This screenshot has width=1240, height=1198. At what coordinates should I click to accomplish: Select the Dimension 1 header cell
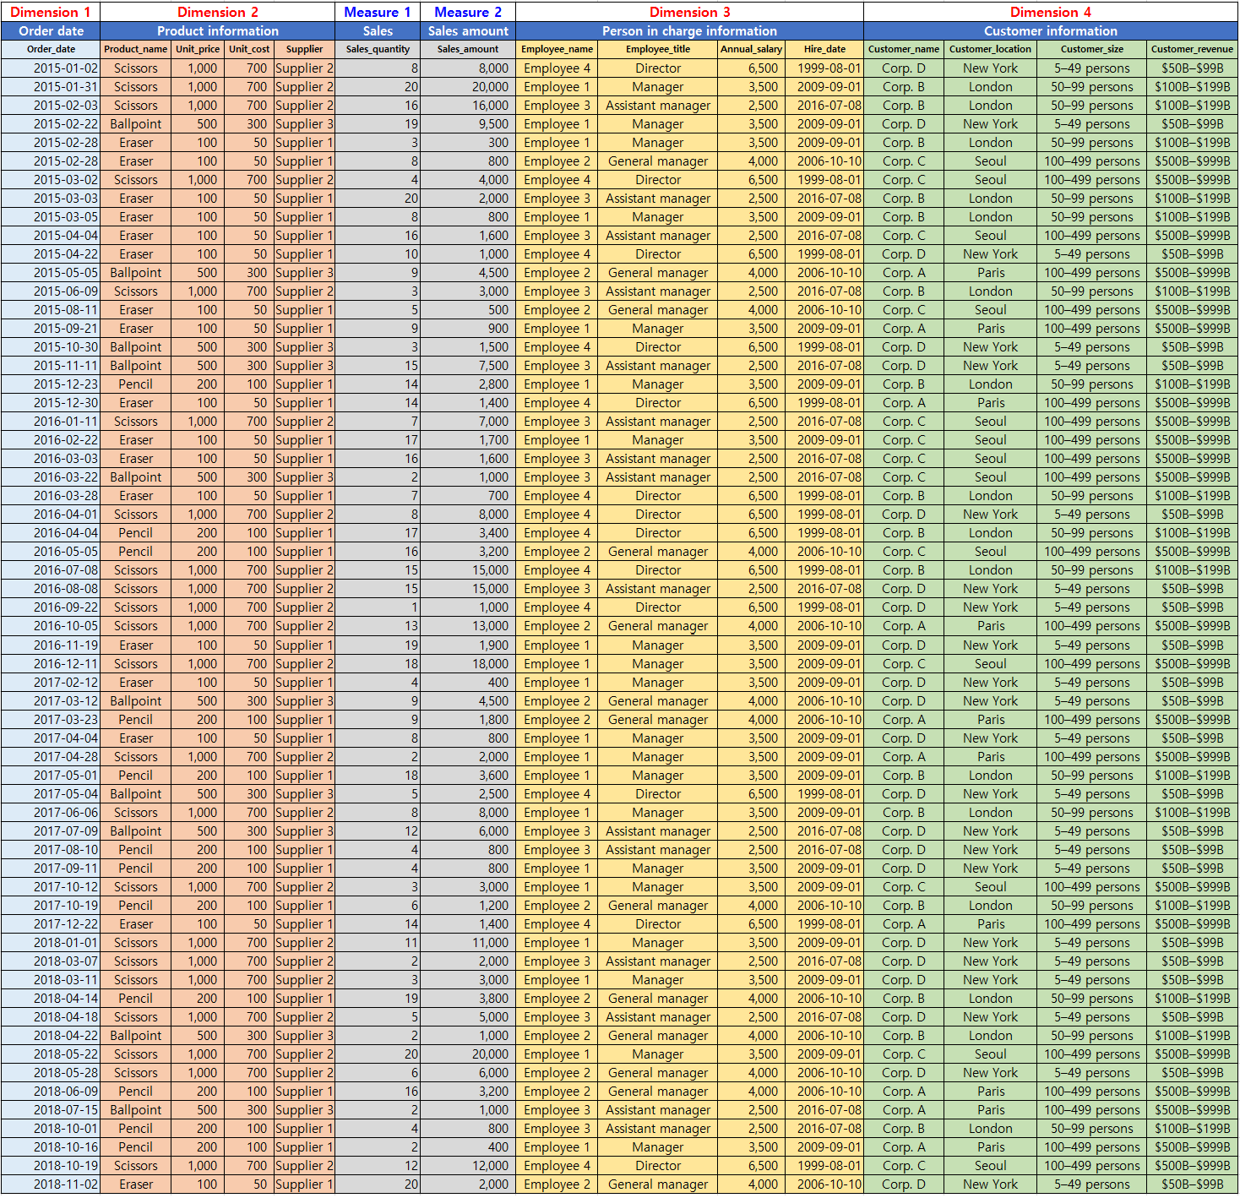click(x=51, y=12)
